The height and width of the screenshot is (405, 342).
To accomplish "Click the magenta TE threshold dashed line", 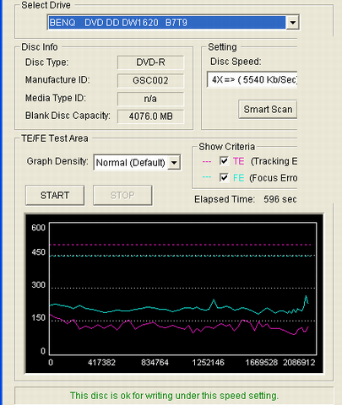I will 180,245.
